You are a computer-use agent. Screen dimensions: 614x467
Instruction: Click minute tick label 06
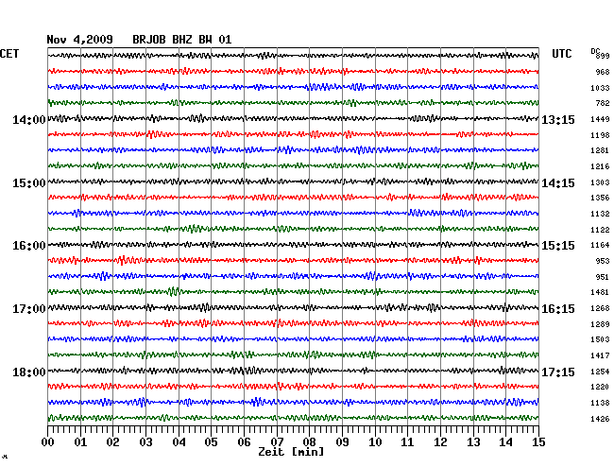coord(244,442)
